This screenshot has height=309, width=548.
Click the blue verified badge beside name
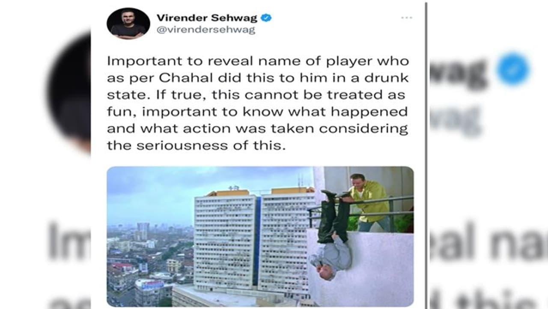click(x=266, y=18)
